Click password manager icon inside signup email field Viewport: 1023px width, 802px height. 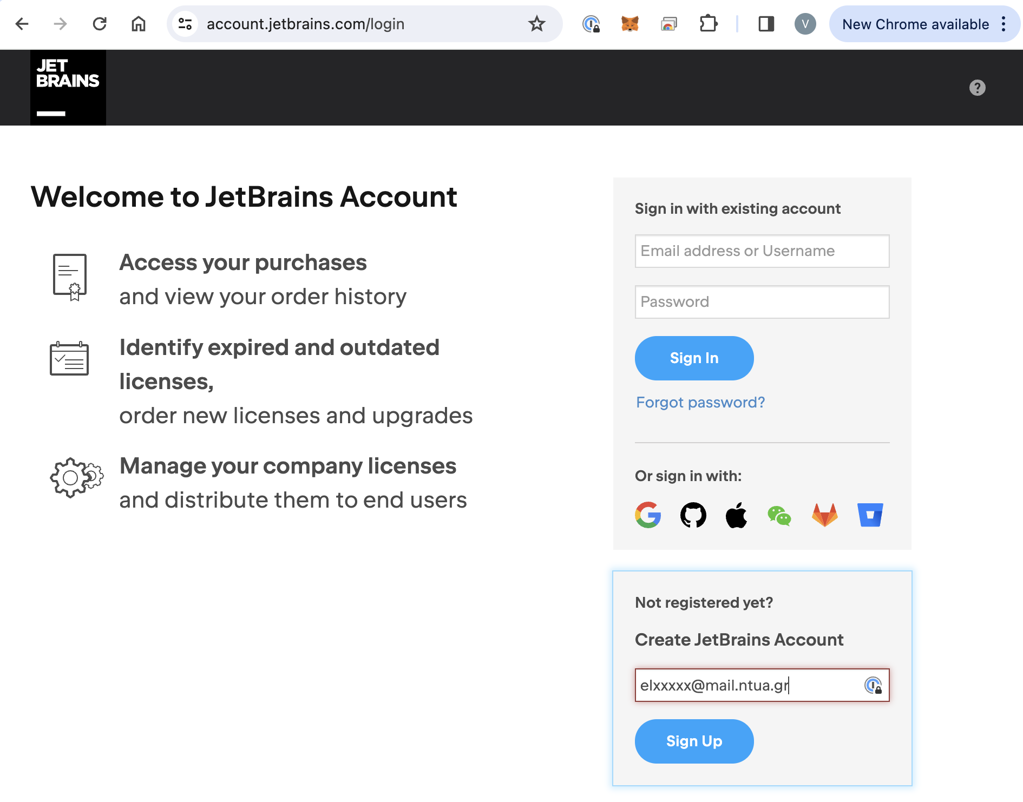tap(873, 685)
